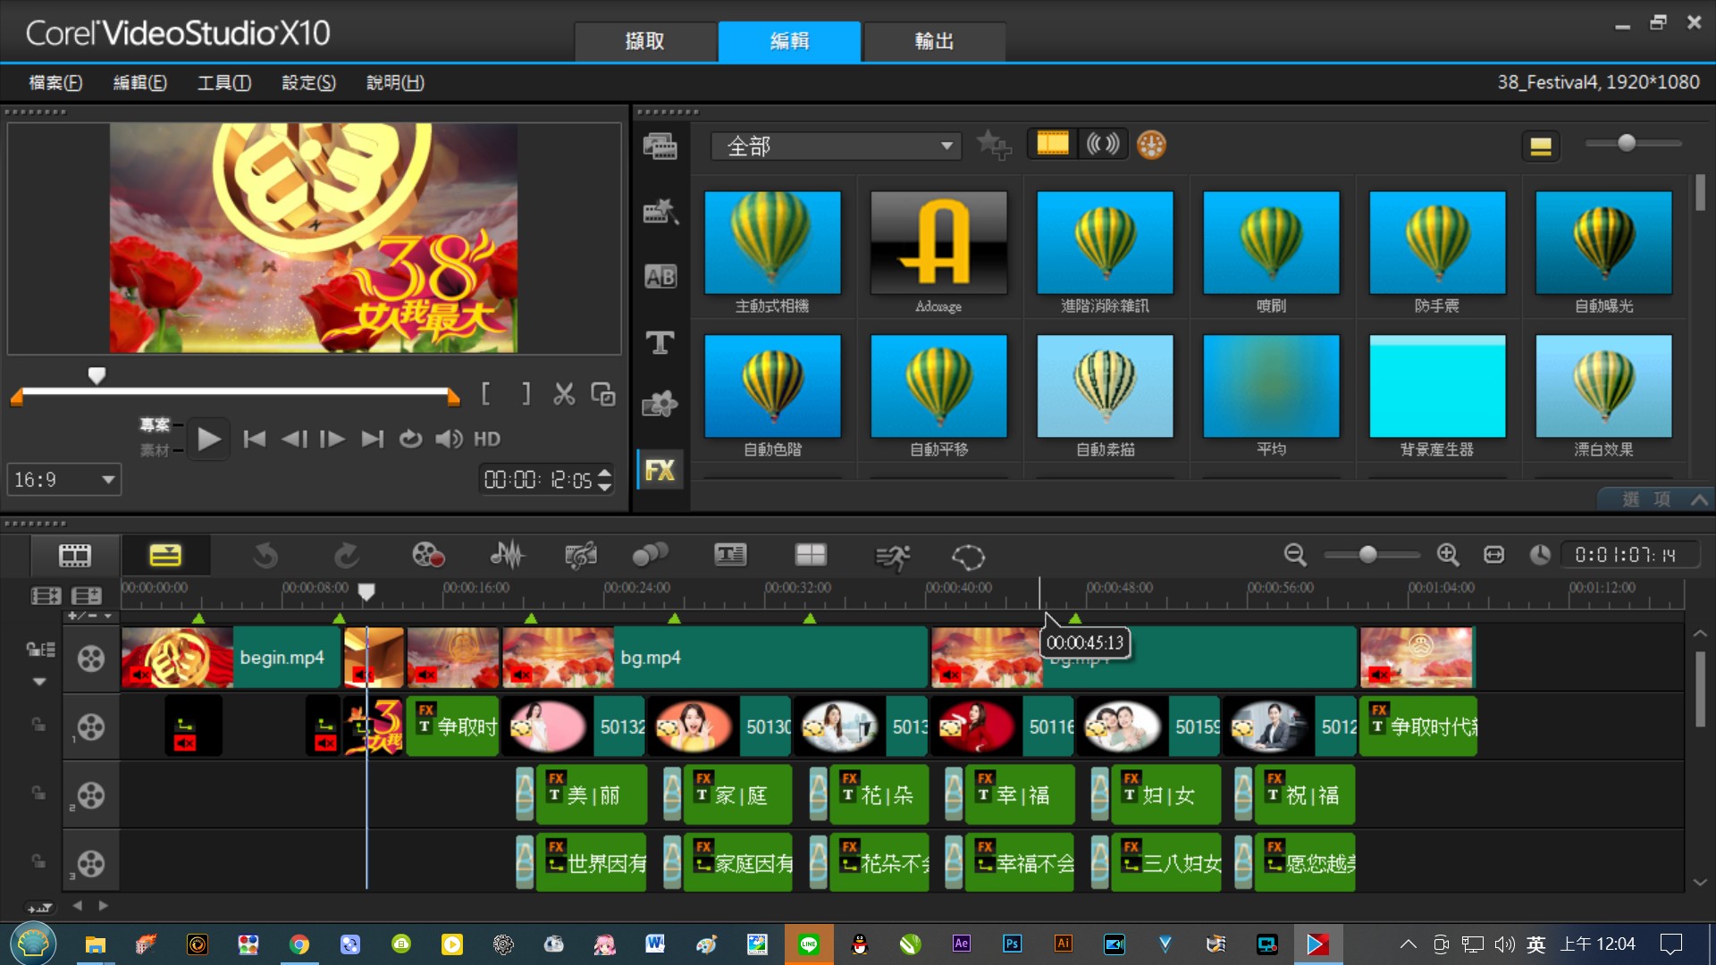Image resolution: width=1716 pixels, height=965 pixels.
Task: Open the preview volume control
Action: click(x=449, y=439)
